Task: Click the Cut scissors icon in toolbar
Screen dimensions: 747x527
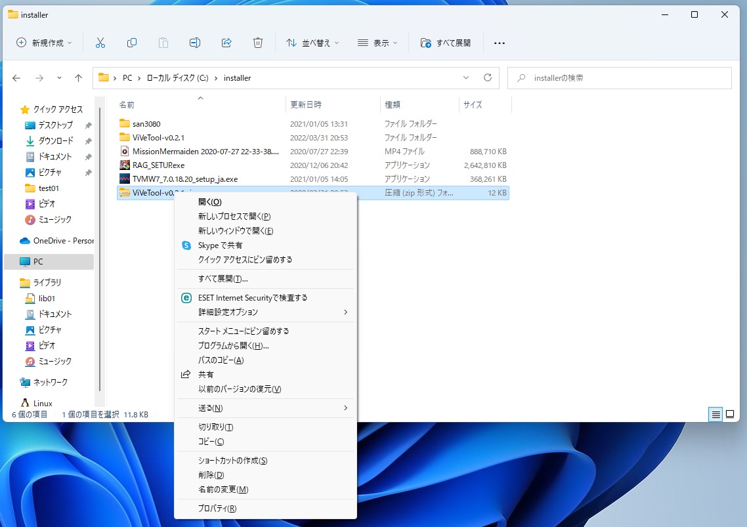Action: pyautogui.click(x=100, y=43)
